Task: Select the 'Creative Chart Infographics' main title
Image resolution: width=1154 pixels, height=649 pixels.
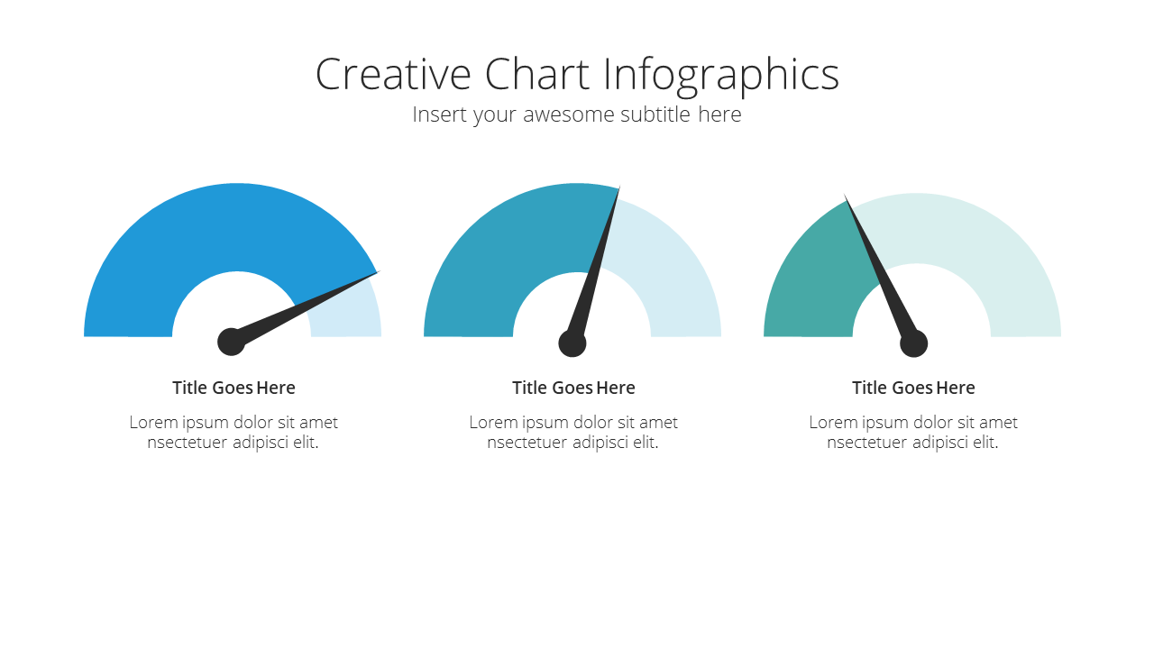Action: click(x=577, y=74)
